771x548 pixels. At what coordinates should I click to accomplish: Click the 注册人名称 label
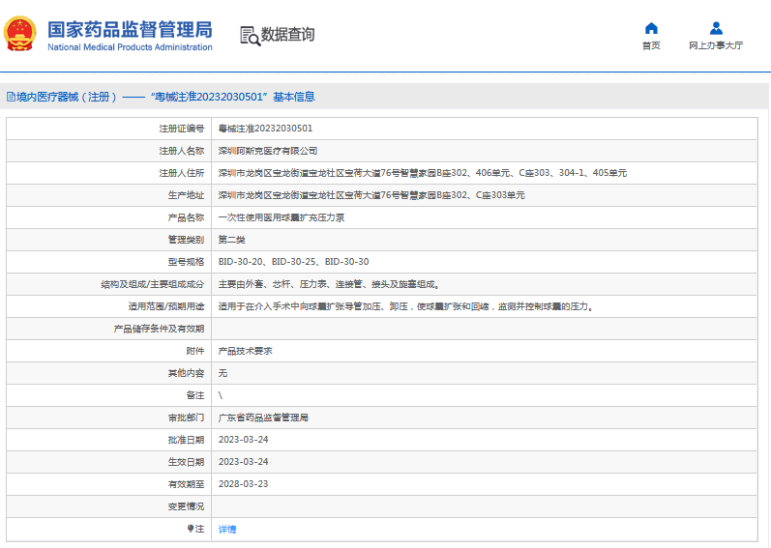(x=182, y=151)
